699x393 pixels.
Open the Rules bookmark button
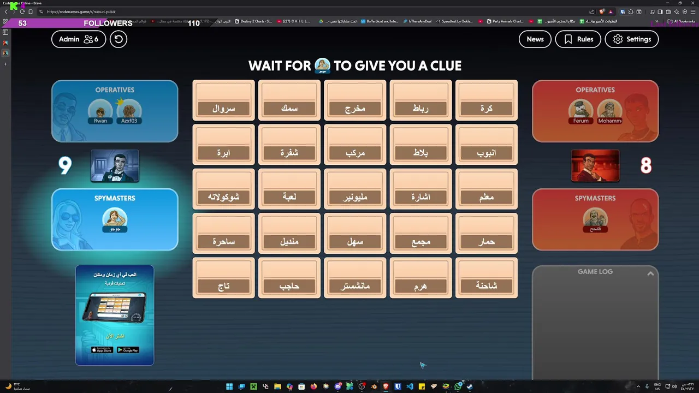[578, 39]
